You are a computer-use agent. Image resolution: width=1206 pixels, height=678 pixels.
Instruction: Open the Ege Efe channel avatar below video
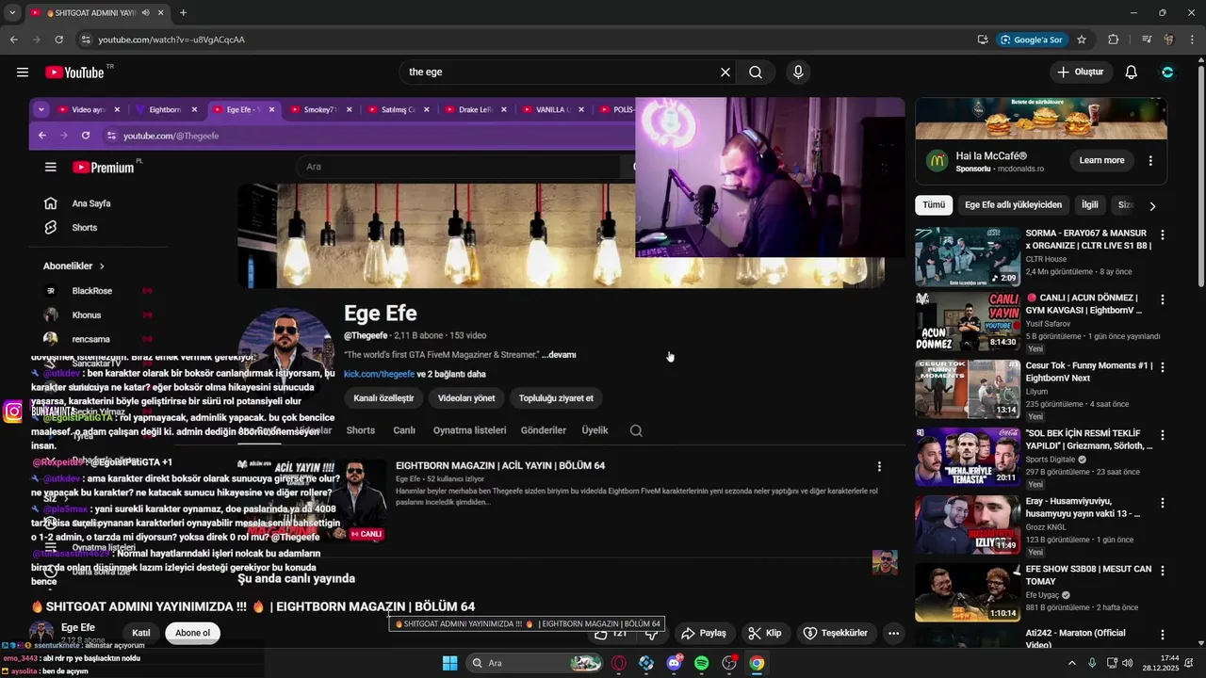[41, 633]
